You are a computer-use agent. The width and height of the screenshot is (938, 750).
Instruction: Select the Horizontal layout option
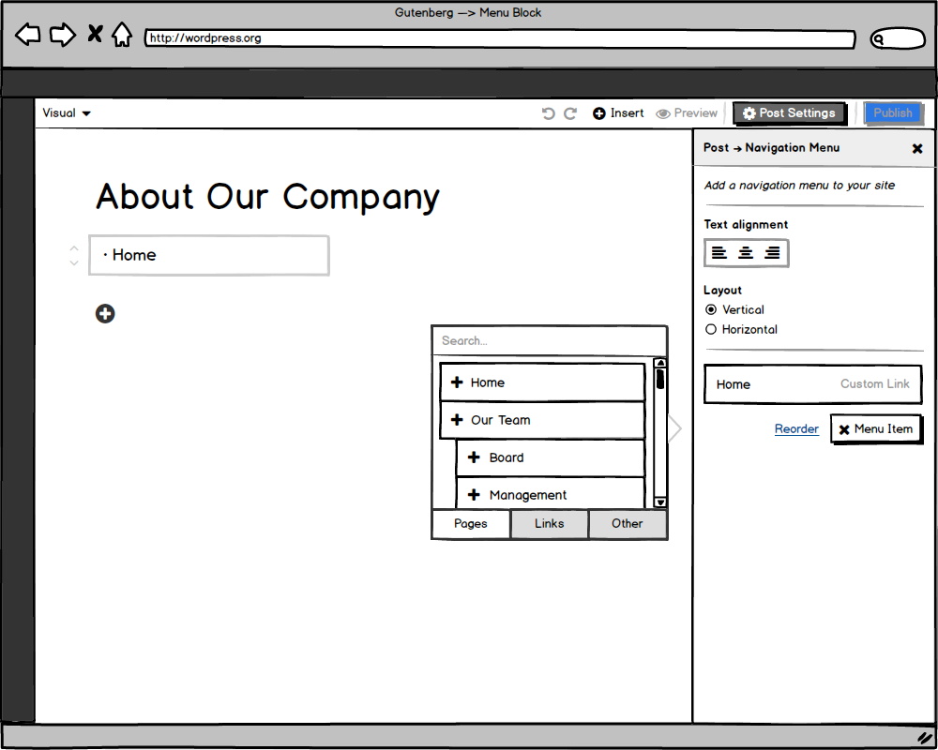point(711,329)
